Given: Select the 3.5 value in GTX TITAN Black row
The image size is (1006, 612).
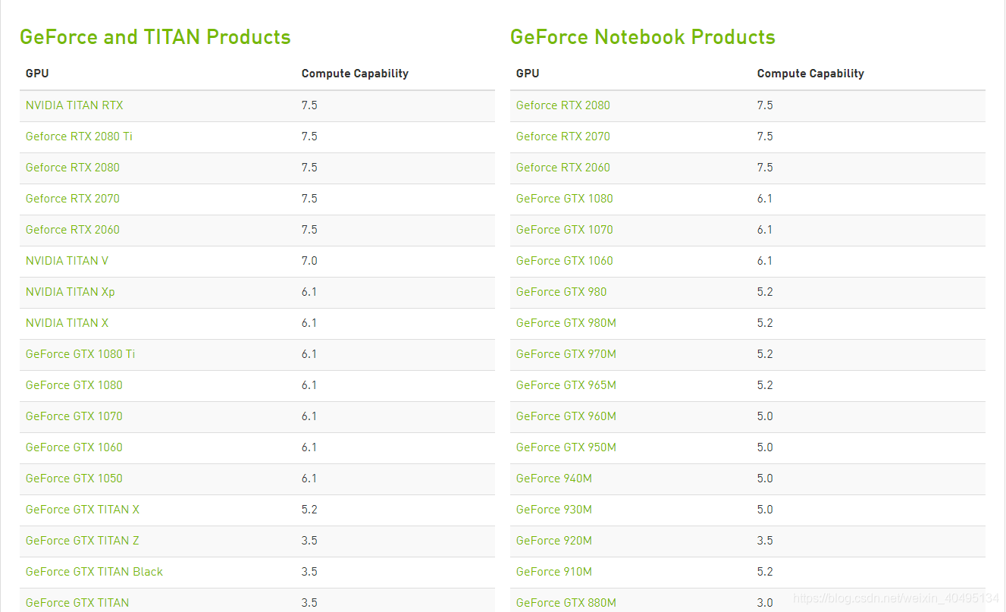Looking at the screenshot, I should point(309,572).
